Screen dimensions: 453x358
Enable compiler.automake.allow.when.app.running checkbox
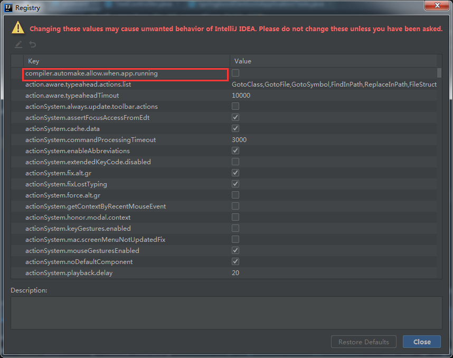[x=235, y=73]
